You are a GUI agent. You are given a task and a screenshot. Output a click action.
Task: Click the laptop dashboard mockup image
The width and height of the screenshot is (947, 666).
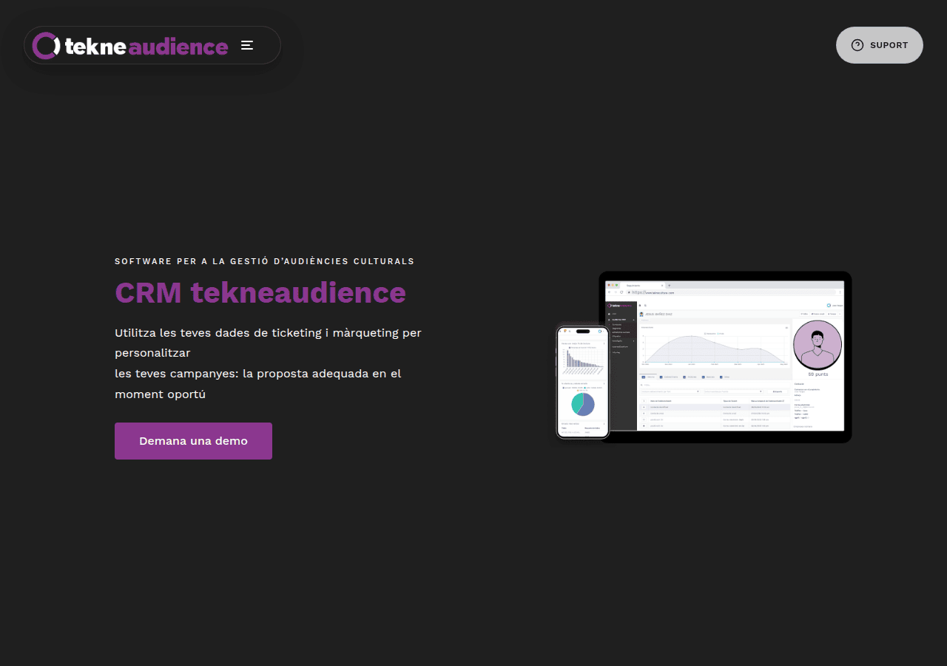coord(725,357)
